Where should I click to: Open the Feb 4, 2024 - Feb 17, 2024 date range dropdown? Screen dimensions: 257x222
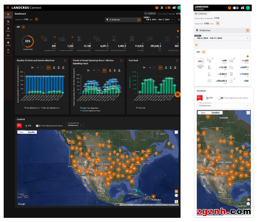(x=159, y=20)
